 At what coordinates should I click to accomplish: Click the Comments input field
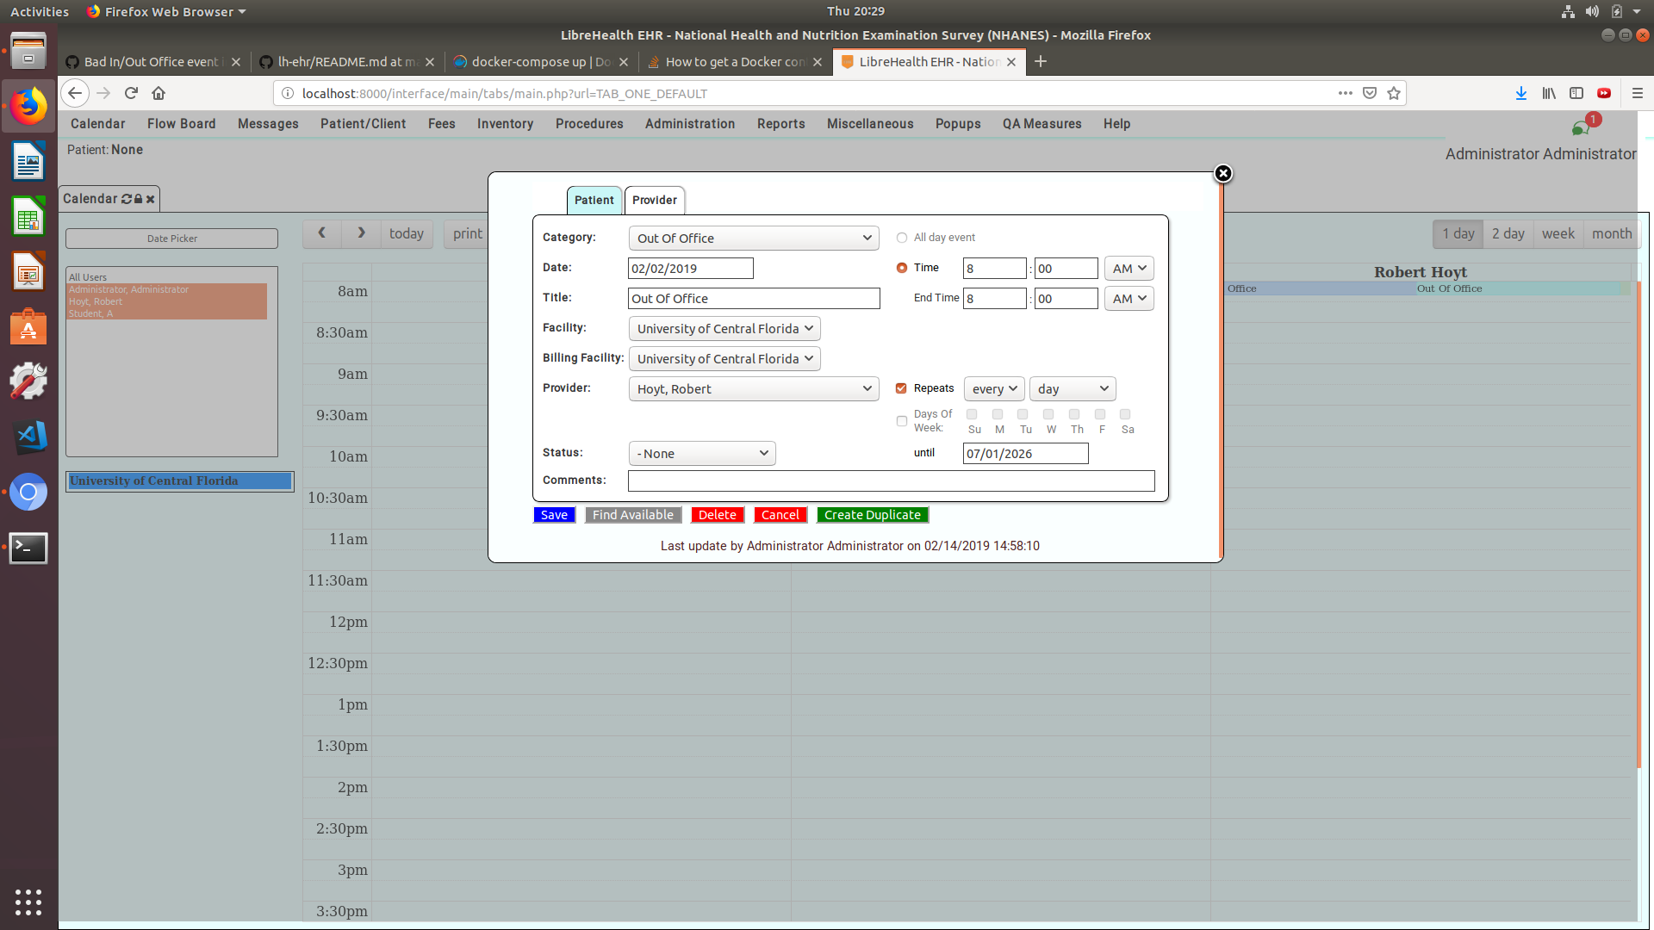[x=891, y=480]
